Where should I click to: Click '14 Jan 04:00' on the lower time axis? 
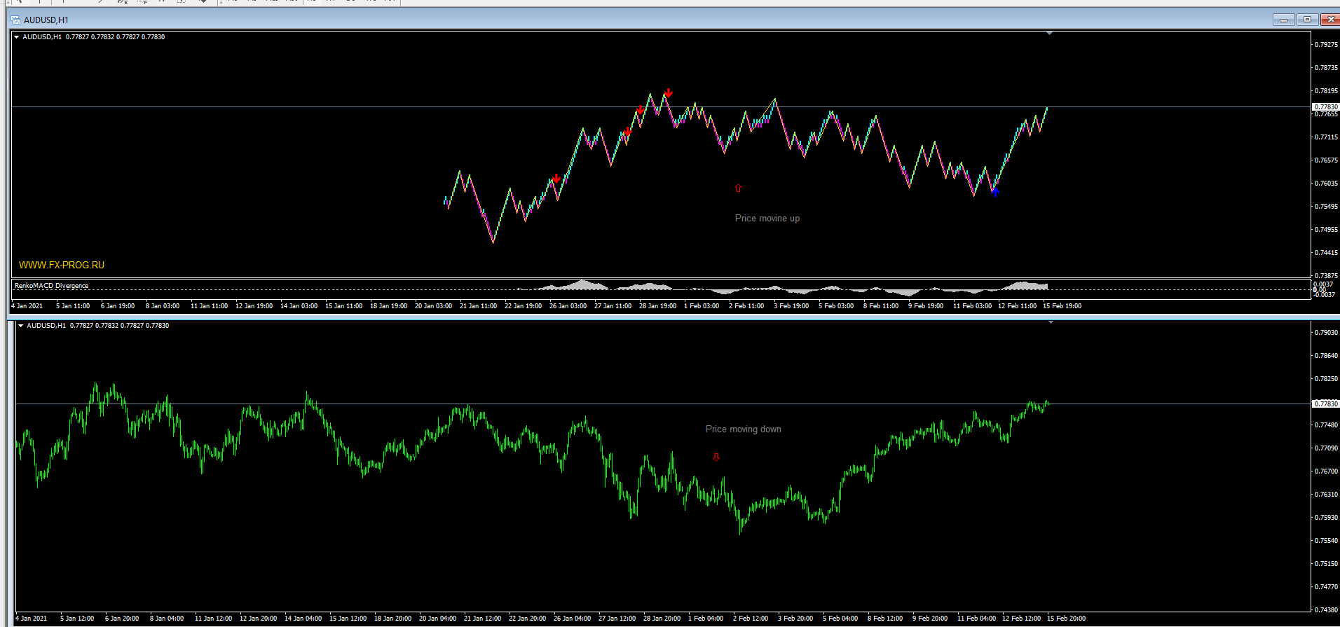(x=303, y=619)
